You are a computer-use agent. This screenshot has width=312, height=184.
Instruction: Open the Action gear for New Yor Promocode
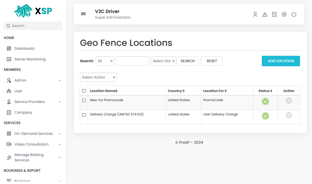(x=289, y=101)
